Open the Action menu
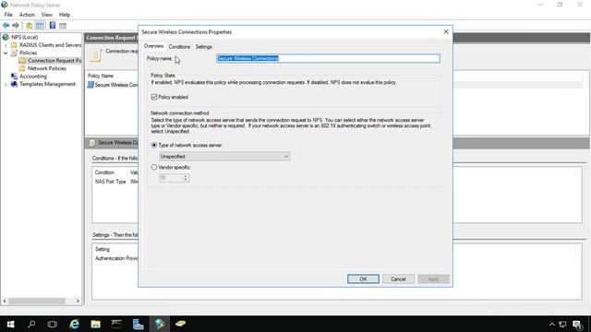 tap(27, 15)
